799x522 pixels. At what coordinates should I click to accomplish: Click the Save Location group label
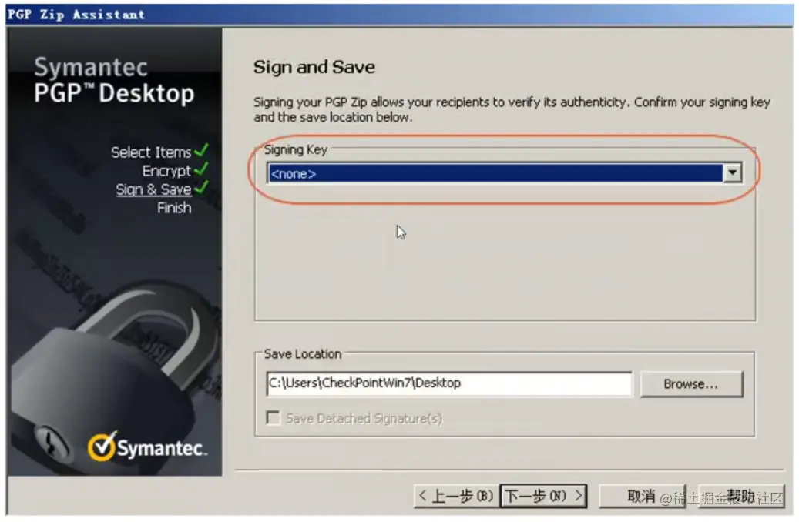(x=303, y=354)
